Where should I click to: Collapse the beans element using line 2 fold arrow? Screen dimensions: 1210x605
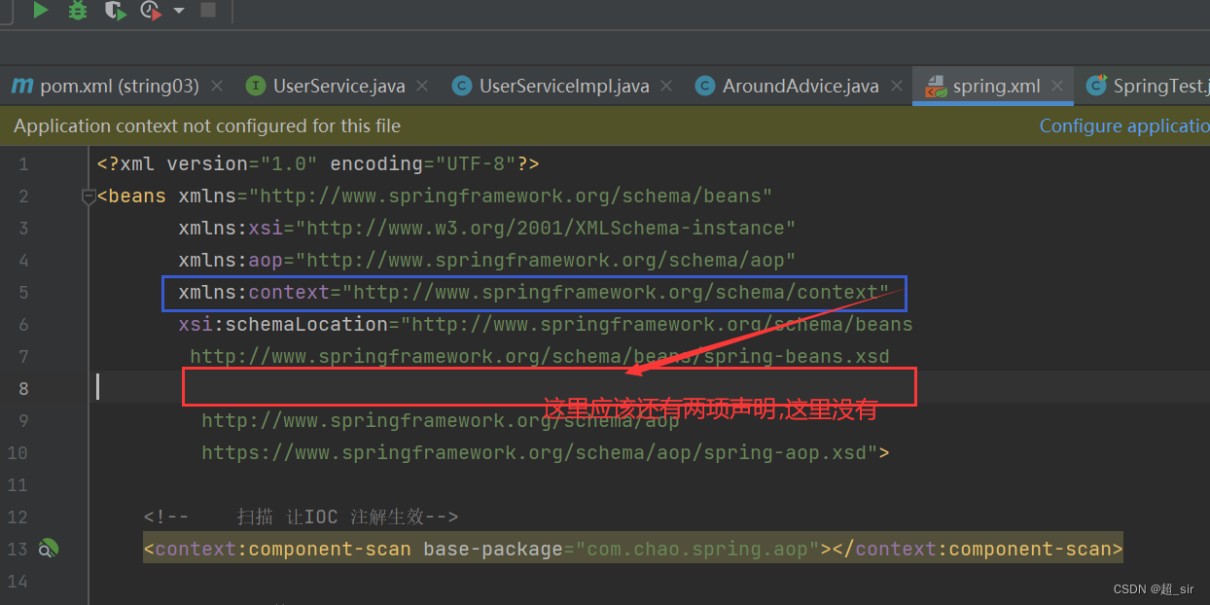click(88, 196)
